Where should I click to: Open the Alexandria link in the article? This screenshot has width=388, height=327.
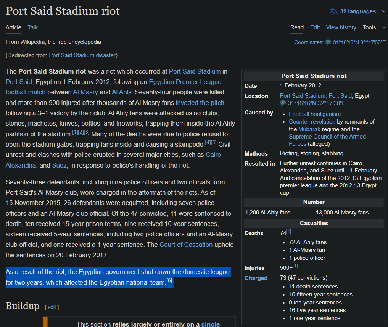(21, 165)
